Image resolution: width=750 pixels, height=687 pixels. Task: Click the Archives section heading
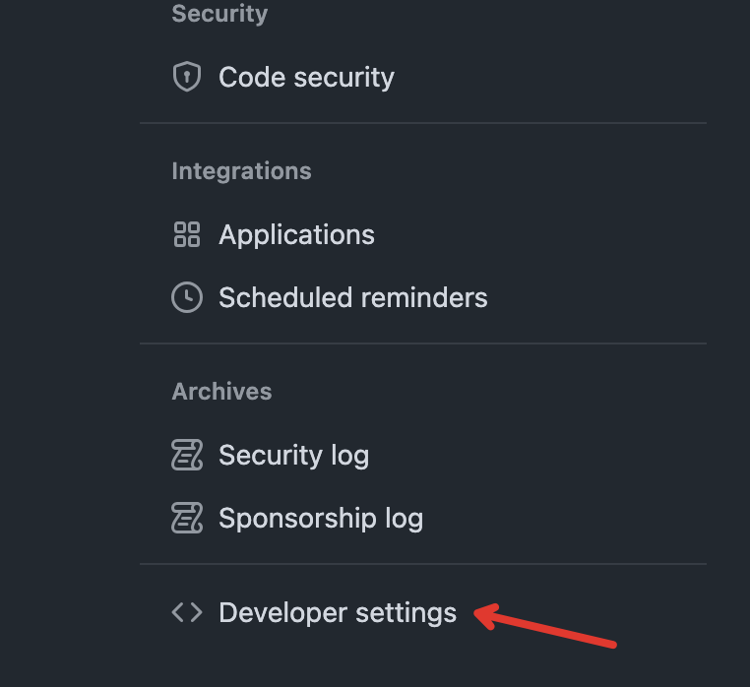[221, 392]
